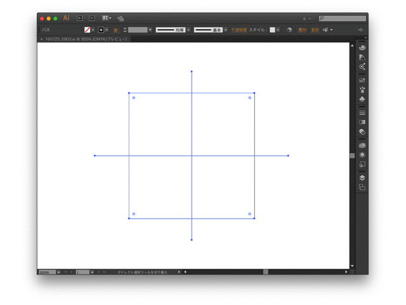406x305 pixels.
Task: Open the Brushes panel icon
Action: coord(362,90)
